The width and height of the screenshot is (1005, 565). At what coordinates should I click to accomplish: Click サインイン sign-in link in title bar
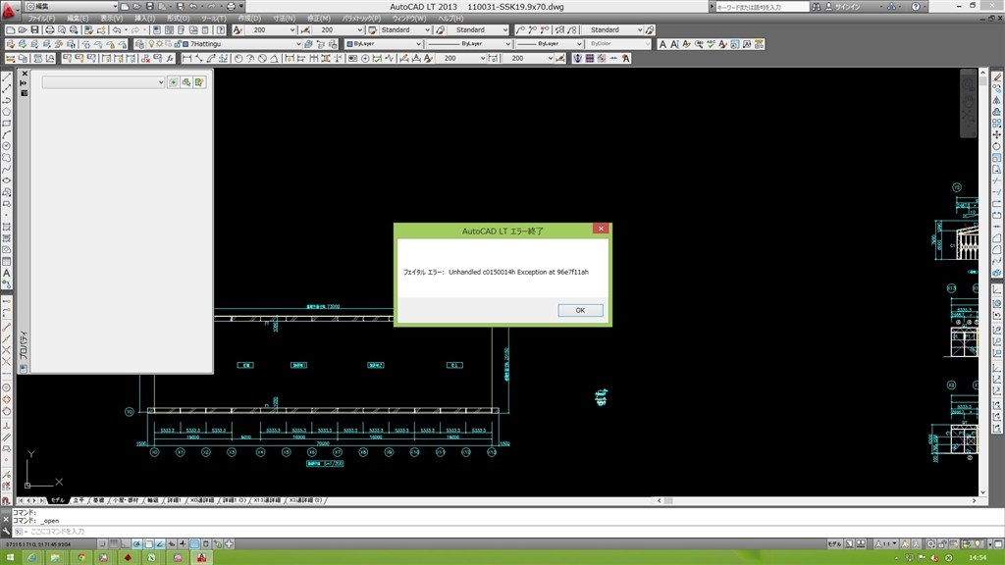tap(847, 7)
